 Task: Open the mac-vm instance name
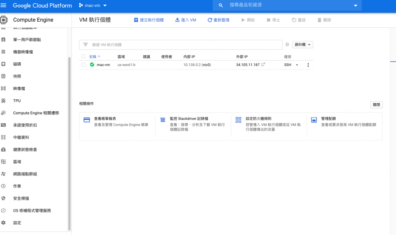coord(103,65)
